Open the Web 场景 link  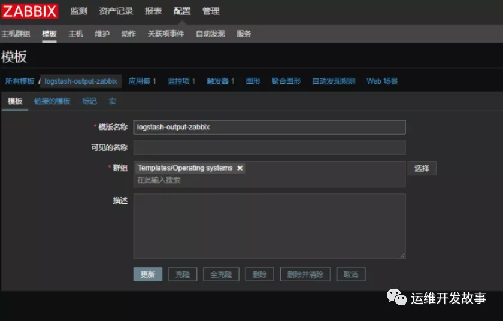382,81
